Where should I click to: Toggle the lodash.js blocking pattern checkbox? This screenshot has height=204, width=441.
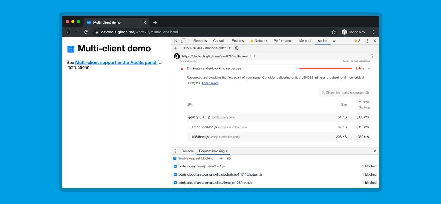click(x=175, y=174)
